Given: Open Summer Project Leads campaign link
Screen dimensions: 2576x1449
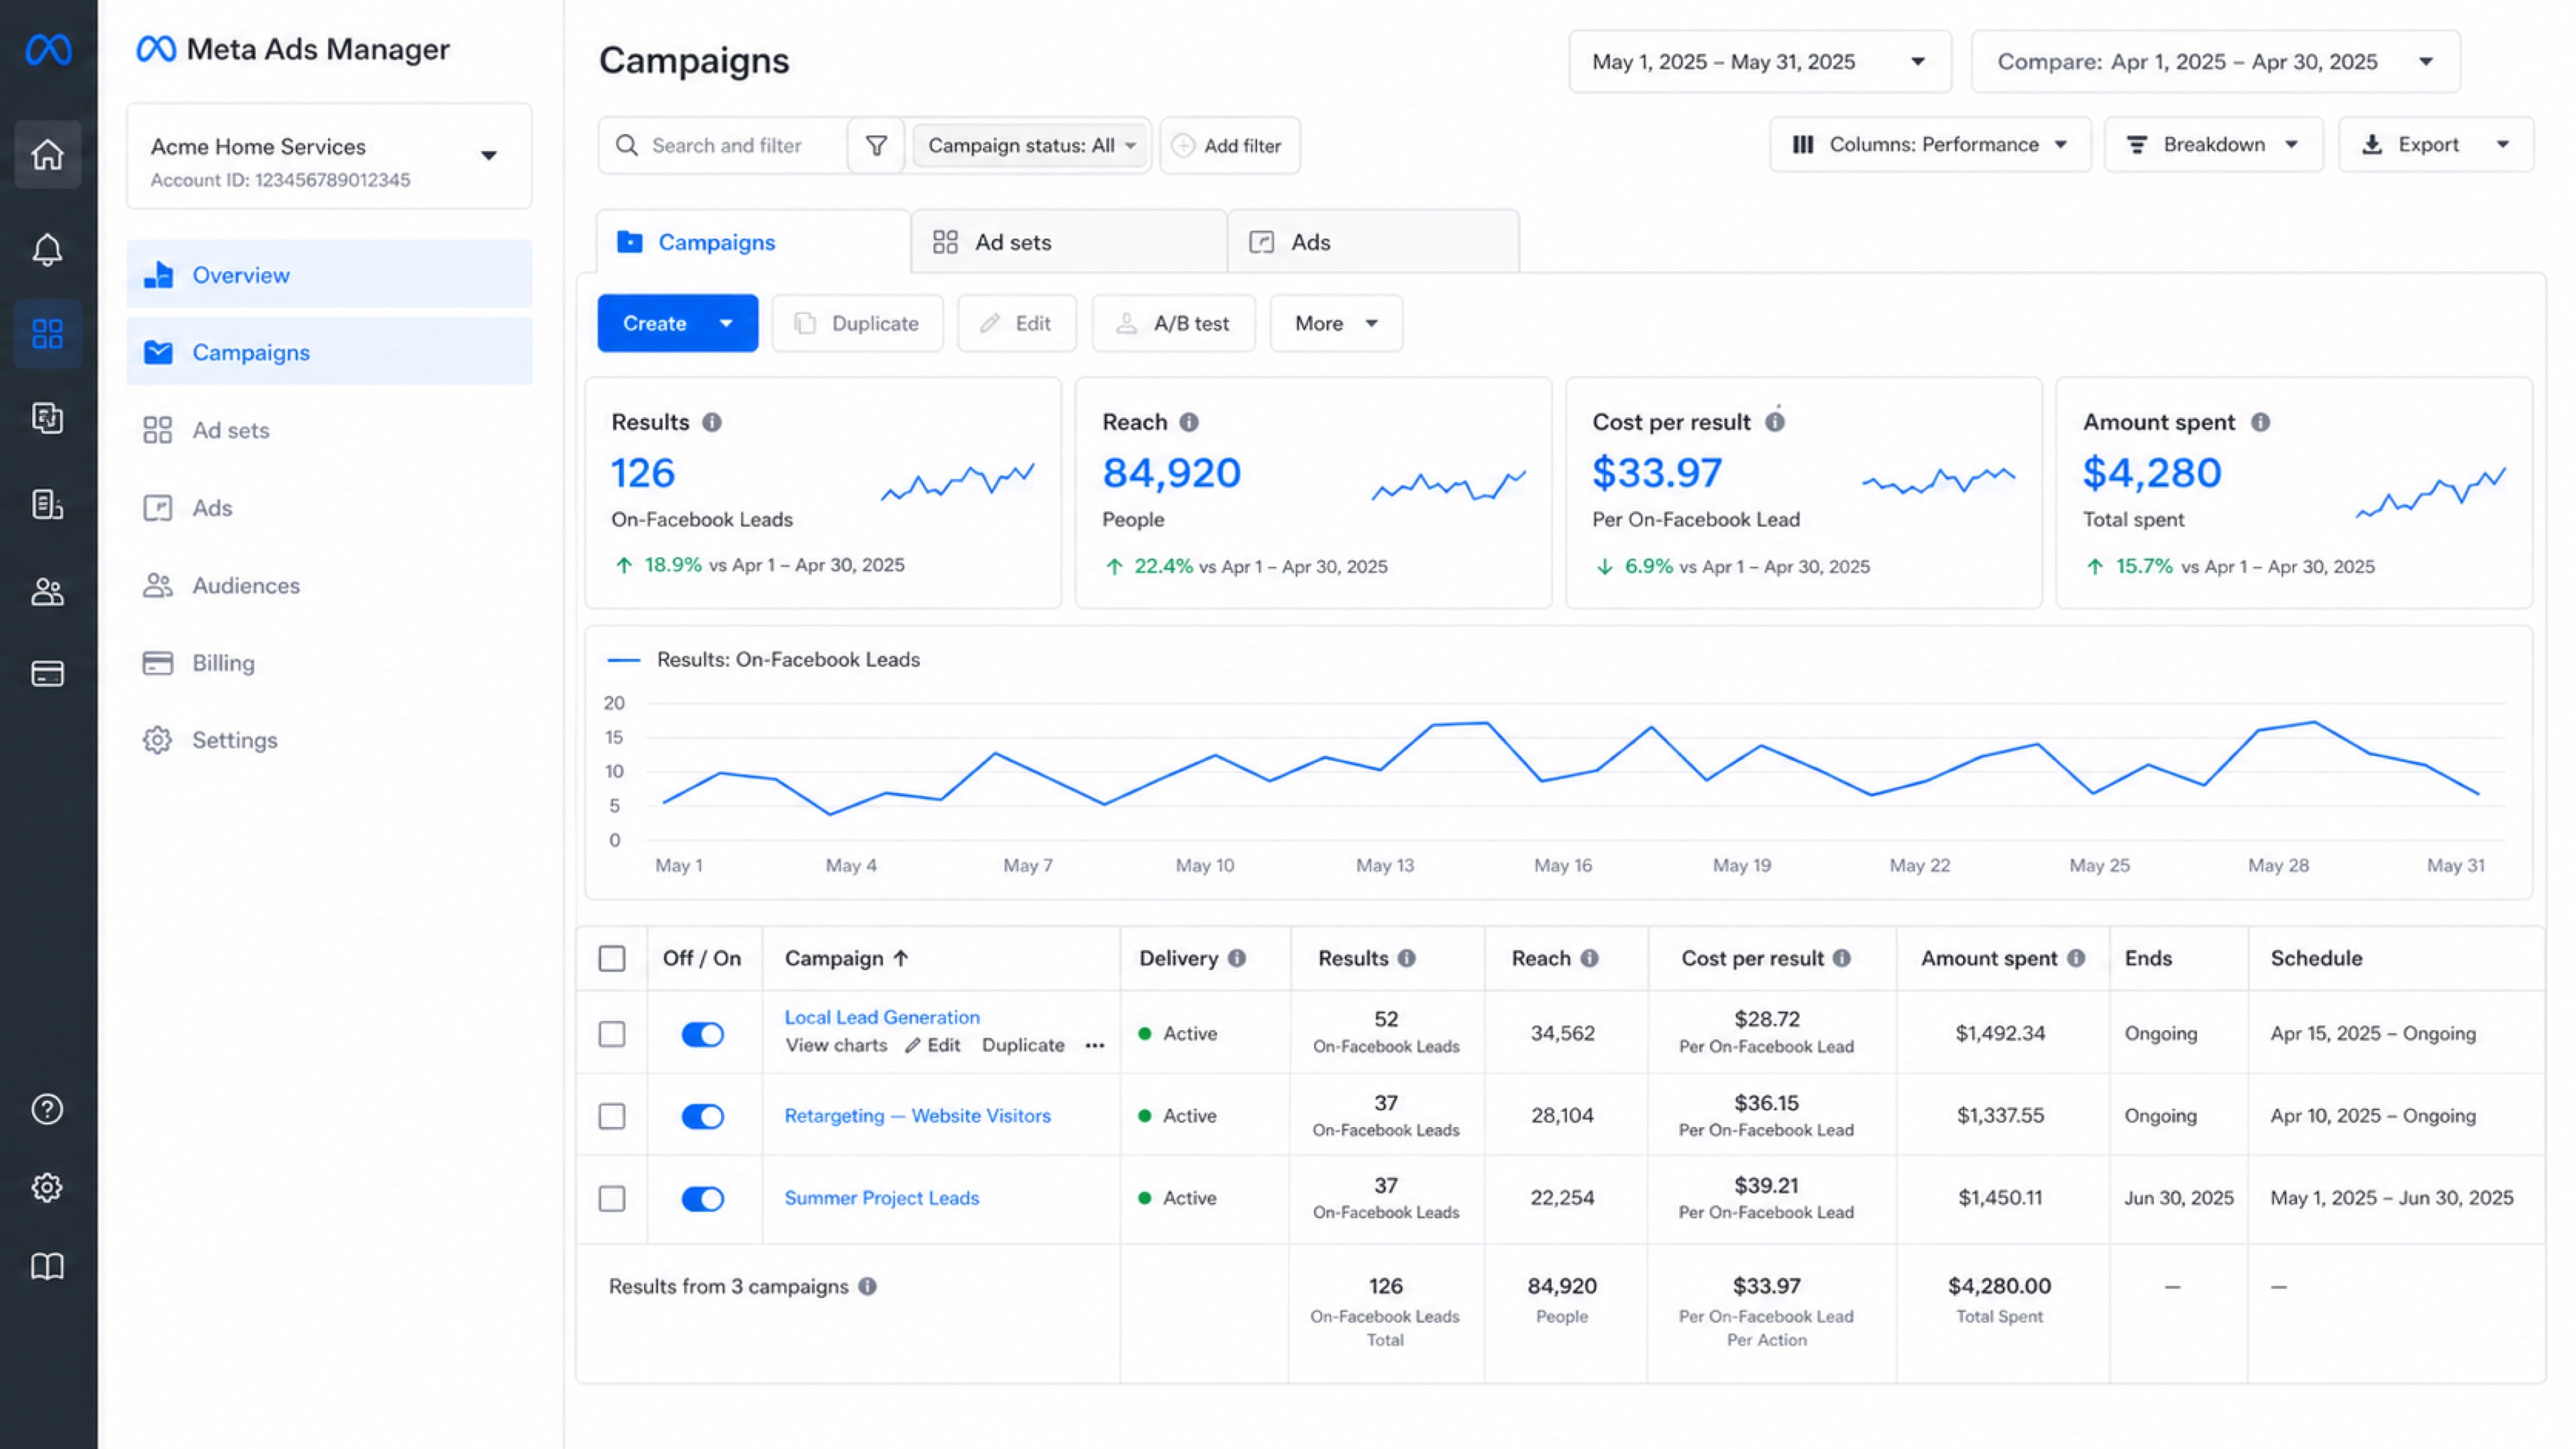Looking at the screenshot, I should [881, 1198].
